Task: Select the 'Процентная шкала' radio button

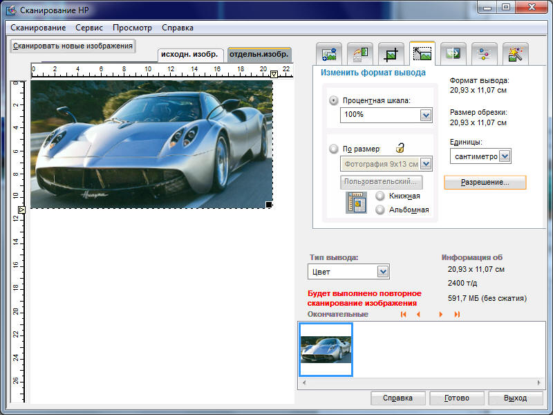Action: [x=335, y=100]
